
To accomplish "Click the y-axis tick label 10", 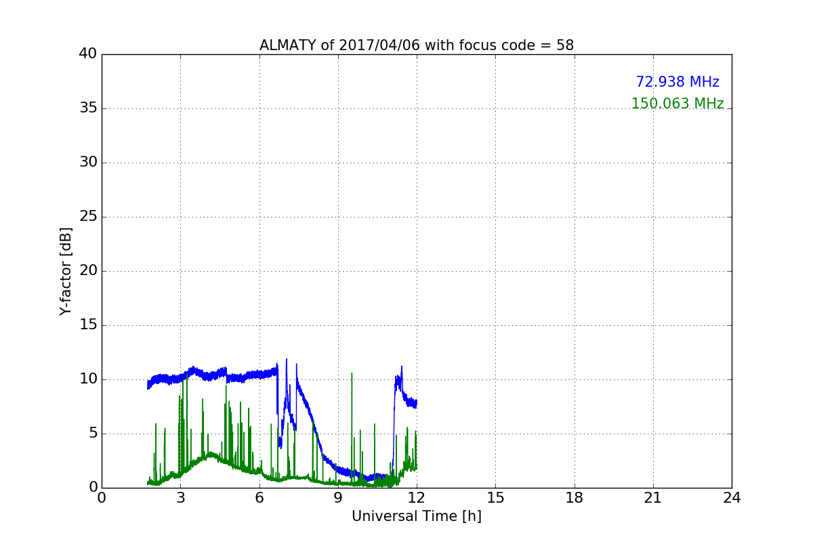I will tap(88, 379).
